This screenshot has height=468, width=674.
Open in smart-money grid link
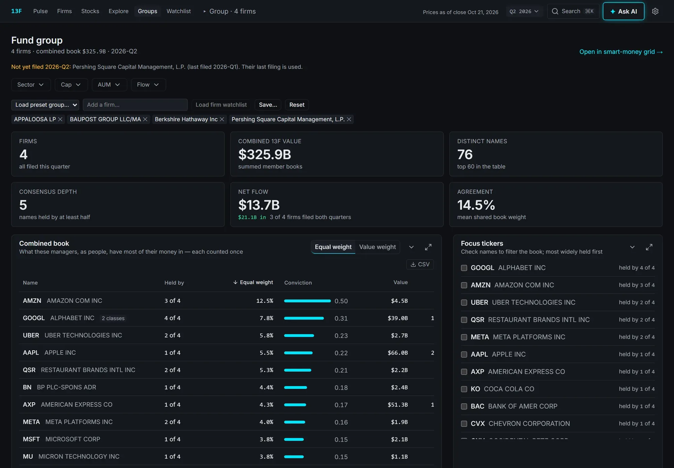[621, 52]
